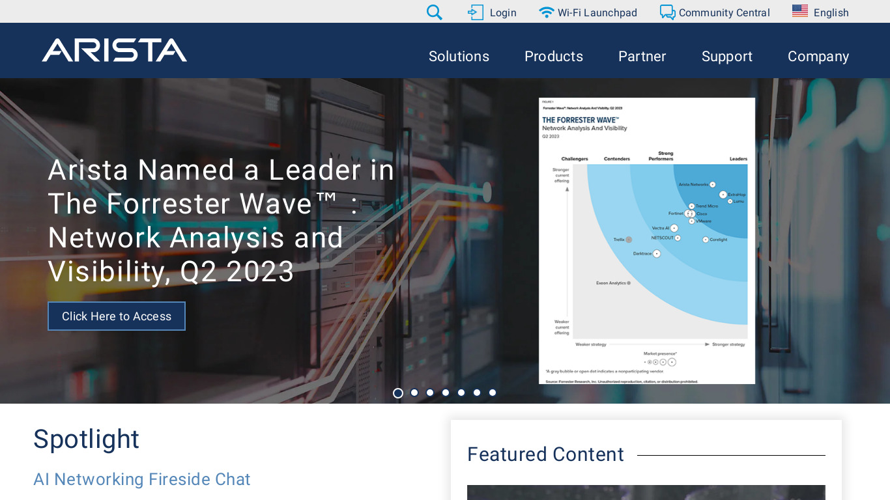Viewport: 890px width, 500px height.
Task: Select the sixth carousel slide dot
Action: pos(477,393)
